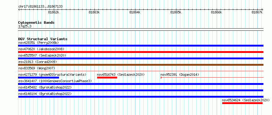272x115 pixels.
Task: Select the blue nsv6146104 variant bar
Action: [141, 97]
